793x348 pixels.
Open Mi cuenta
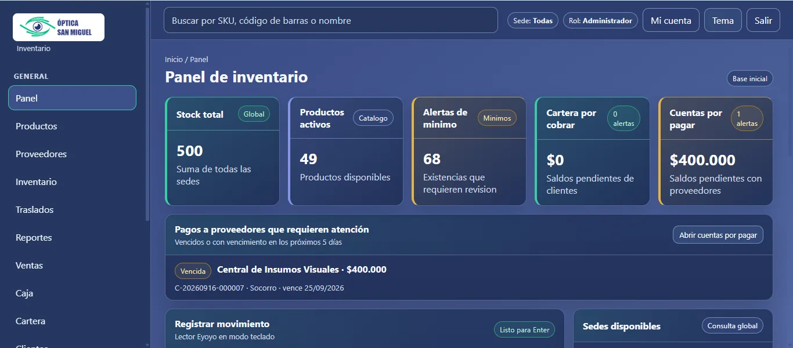coord(671,20)
